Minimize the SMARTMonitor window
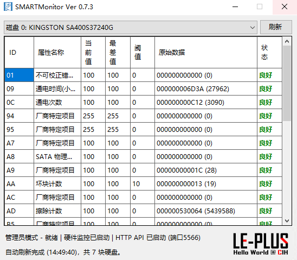The image size is (297, 260). (x=235, y=7)
